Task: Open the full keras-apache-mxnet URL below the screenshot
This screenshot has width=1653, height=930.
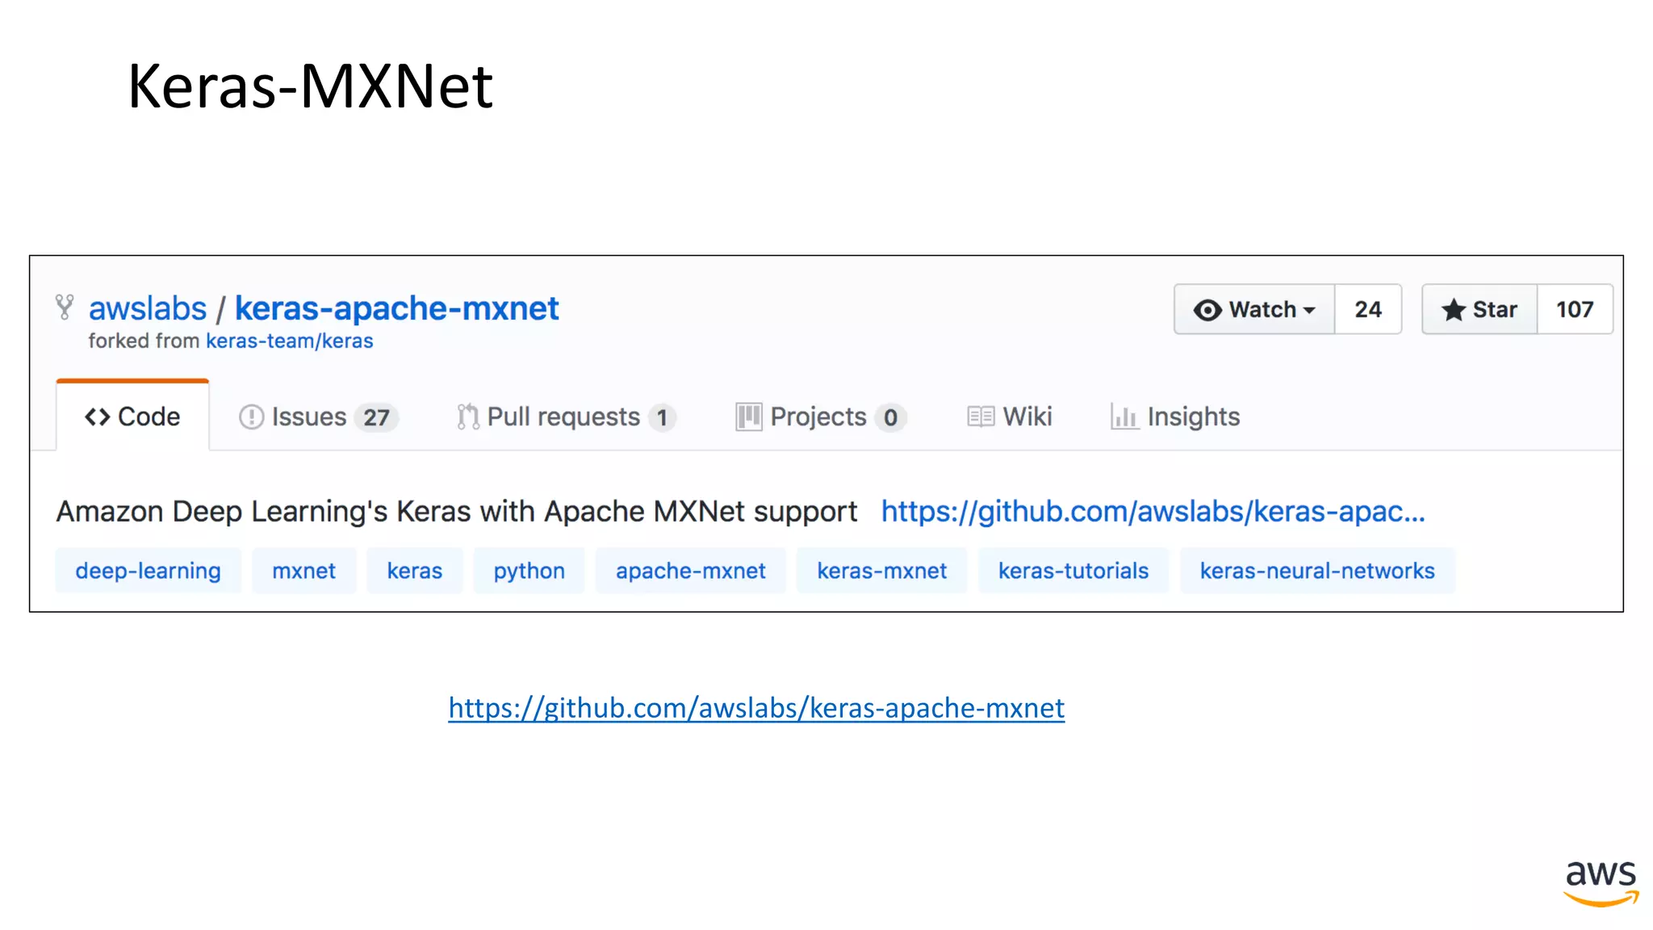Action: (756, 708)
